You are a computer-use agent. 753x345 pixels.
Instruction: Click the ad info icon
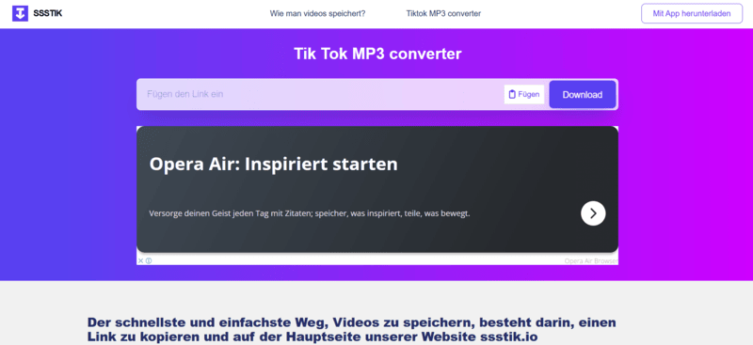[149, 261]
